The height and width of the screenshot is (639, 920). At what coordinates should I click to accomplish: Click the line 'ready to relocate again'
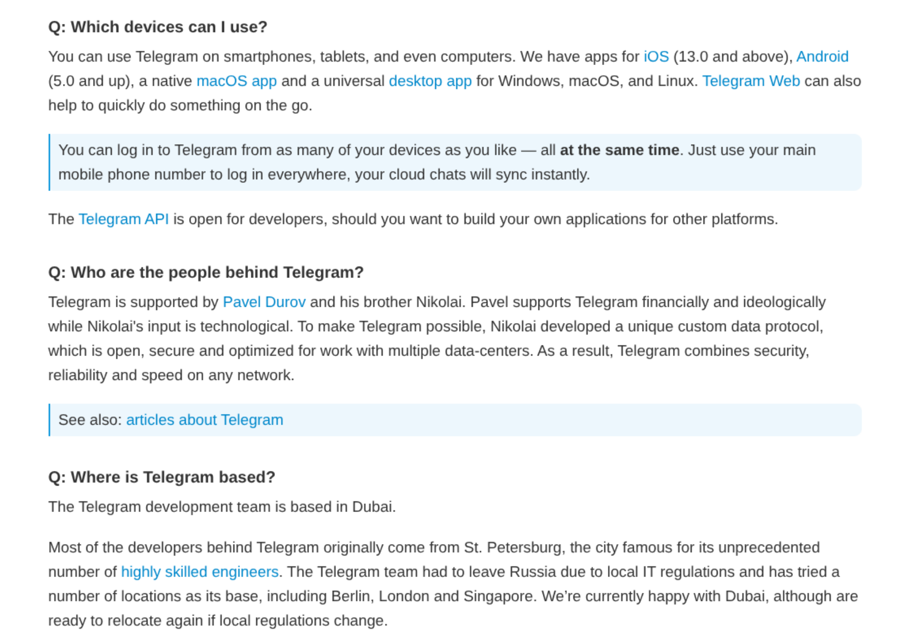[218, 620]
